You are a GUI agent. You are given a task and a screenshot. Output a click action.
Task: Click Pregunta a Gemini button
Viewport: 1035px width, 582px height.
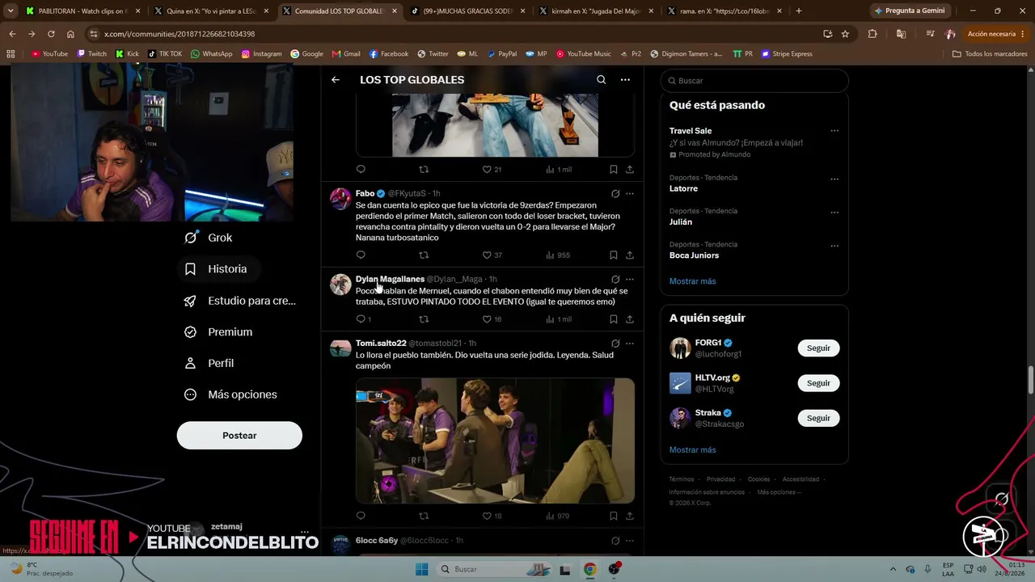pos(910,11)
